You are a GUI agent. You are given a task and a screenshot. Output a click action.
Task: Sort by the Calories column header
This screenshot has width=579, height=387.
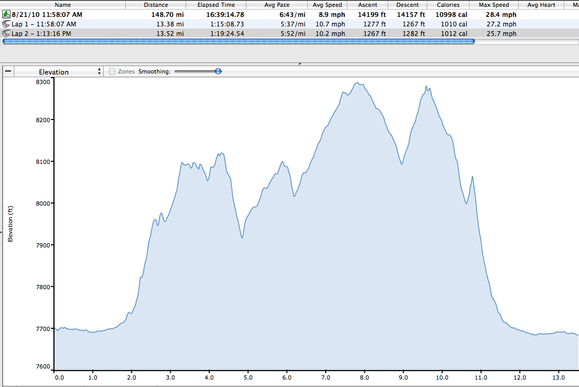click(x=448, y=5)
